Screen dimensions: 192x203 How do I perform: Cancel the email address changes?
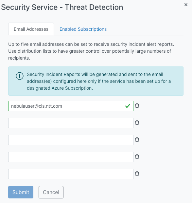51,192
